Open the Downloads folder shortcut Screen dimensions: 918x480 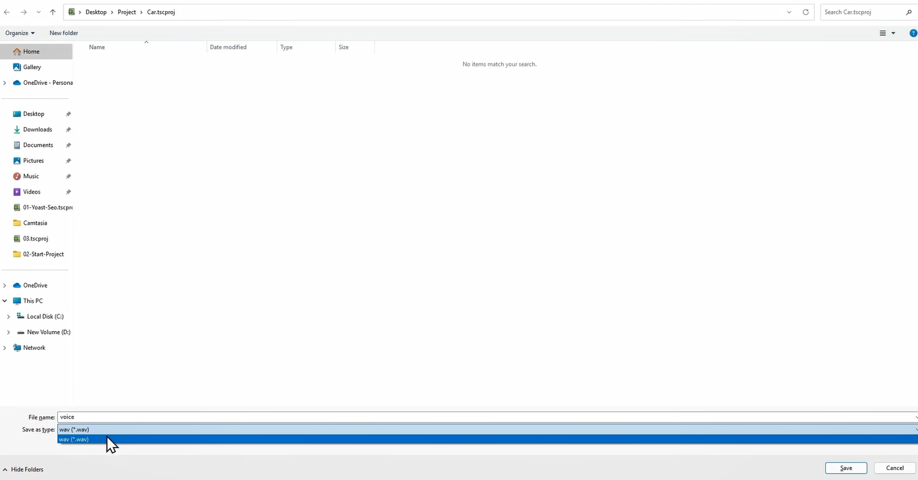(x=37, y=129)
